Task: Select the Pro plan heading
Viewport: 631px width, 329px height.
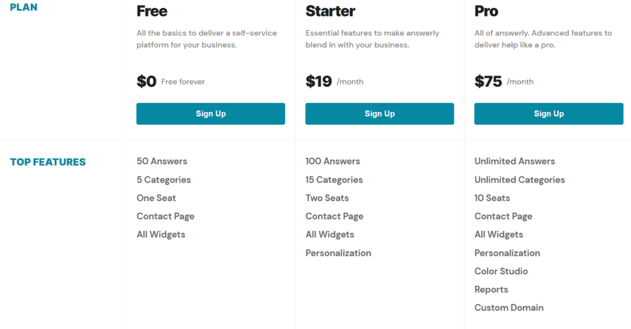Action: 486,11
